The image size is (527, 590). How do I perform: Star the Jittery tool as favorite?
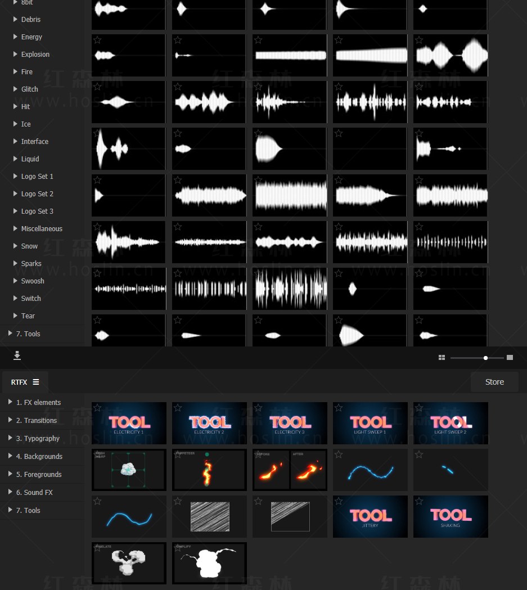pos(339,501)
